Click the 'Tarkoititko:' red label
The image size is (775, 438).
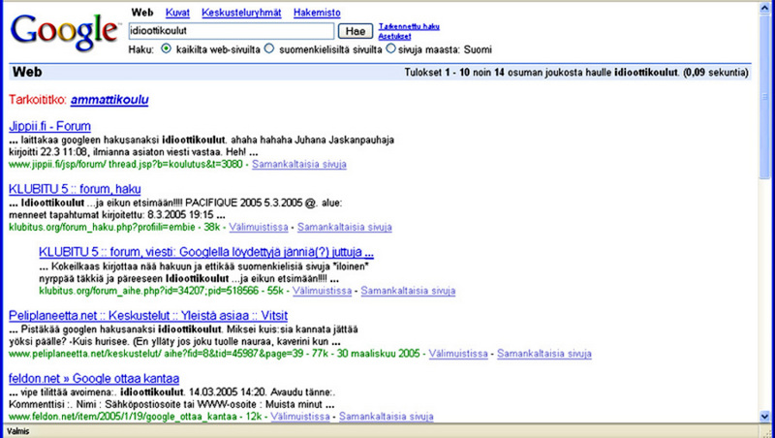pyautogui.click(x=38, y=100)
